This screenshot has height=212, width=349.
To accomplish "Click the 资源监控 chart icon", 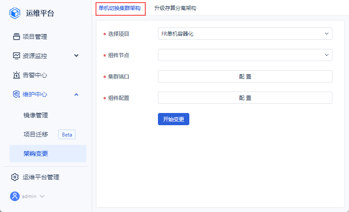I will click(x=16, y=56).
